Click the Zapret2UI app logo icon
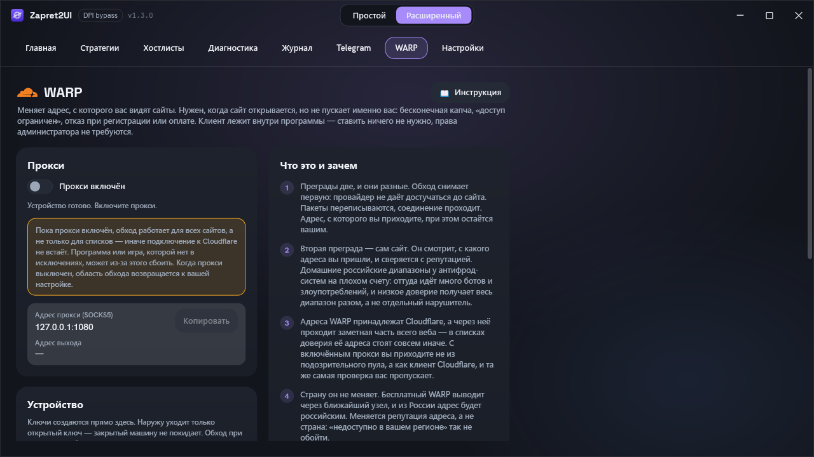814x457 pixels. (17, 15)
